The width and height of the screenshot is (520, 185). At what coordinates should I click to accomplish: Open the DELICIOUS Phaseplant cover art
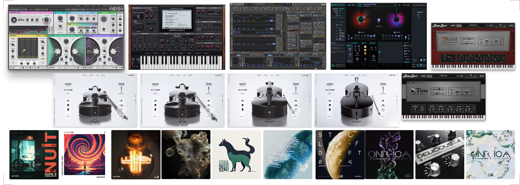click(440, 155)
